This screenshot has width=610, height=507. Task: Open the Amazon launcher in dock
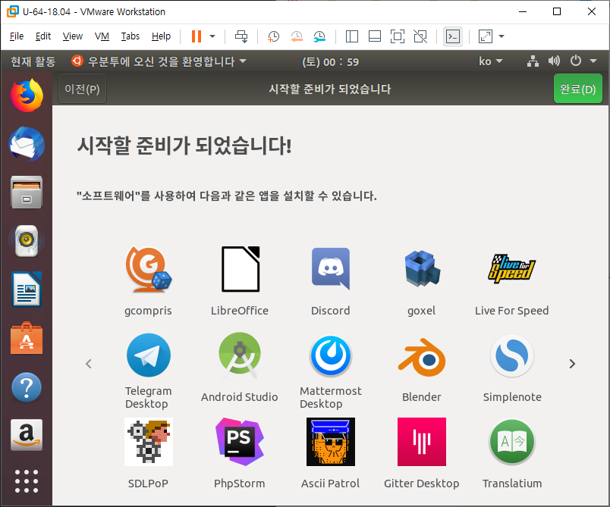click(x=27, y=435)
